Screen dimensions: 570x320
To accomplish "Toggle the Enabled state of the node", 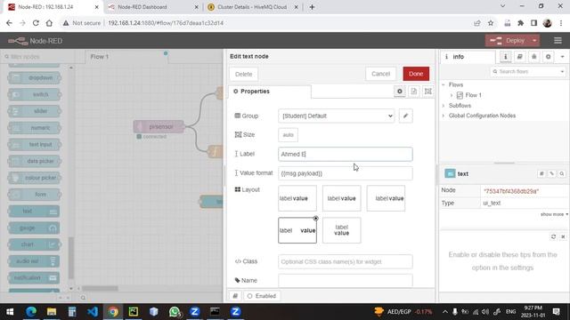I will point(262,296).
